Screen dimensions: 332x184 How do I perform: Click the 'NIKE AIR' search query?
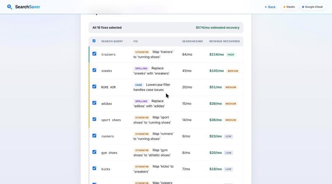108,87
